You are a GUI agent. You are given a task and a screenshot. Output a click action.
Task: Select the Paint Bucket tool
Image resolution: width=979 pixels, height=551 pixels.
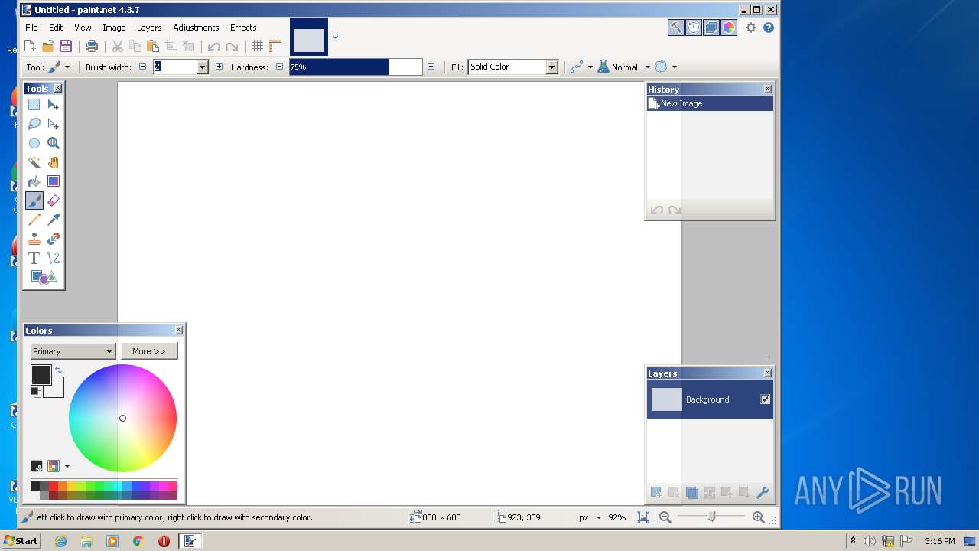tap(34, 181)
